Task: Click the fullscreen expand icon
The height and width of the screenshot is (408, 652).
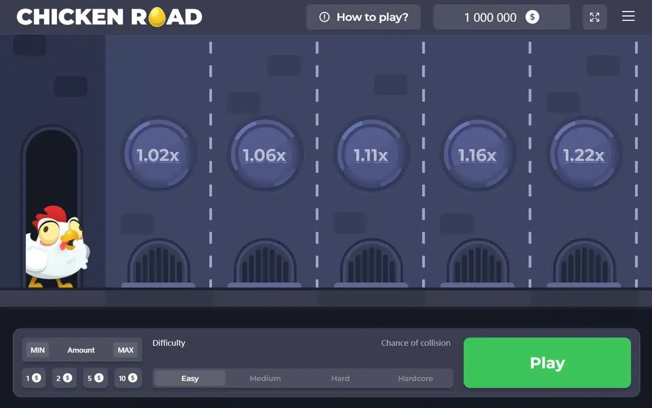Action: pyautogui.click(x=594, y=17)
